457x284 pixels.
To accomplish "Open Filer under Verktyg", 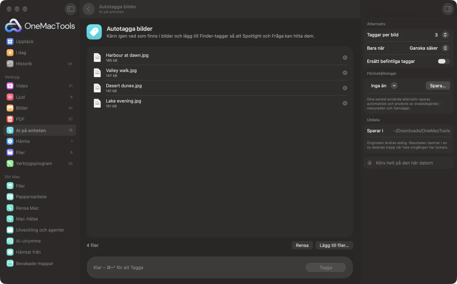I will click(x=40, y=152).
